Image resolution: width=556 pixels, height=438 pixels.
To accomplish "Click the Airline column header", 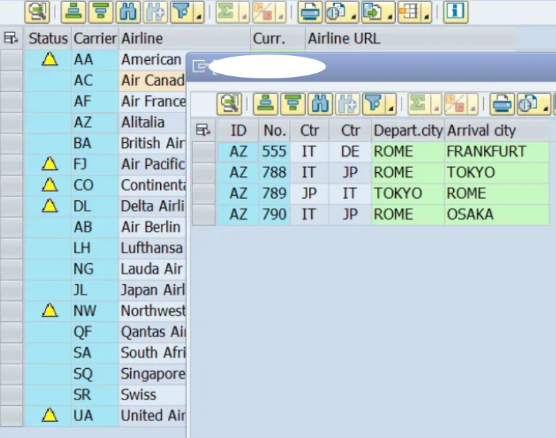I will pyautogui.click(x=185, y=38).
